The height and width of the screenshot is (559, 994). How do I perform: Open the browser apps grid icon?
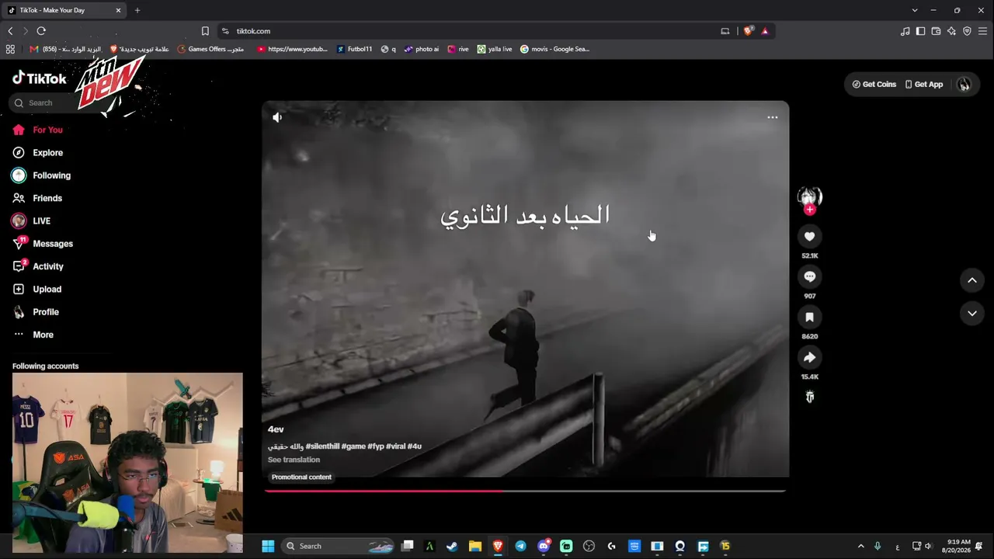click(x=10, y=49)
